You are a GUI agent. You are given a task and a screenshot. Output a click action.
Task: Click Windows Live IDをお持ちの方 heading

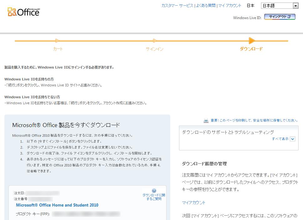pyautogui.click(x=29, y=79)
